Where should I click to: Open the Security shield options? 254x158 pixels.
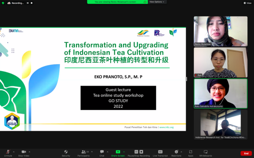66,152
